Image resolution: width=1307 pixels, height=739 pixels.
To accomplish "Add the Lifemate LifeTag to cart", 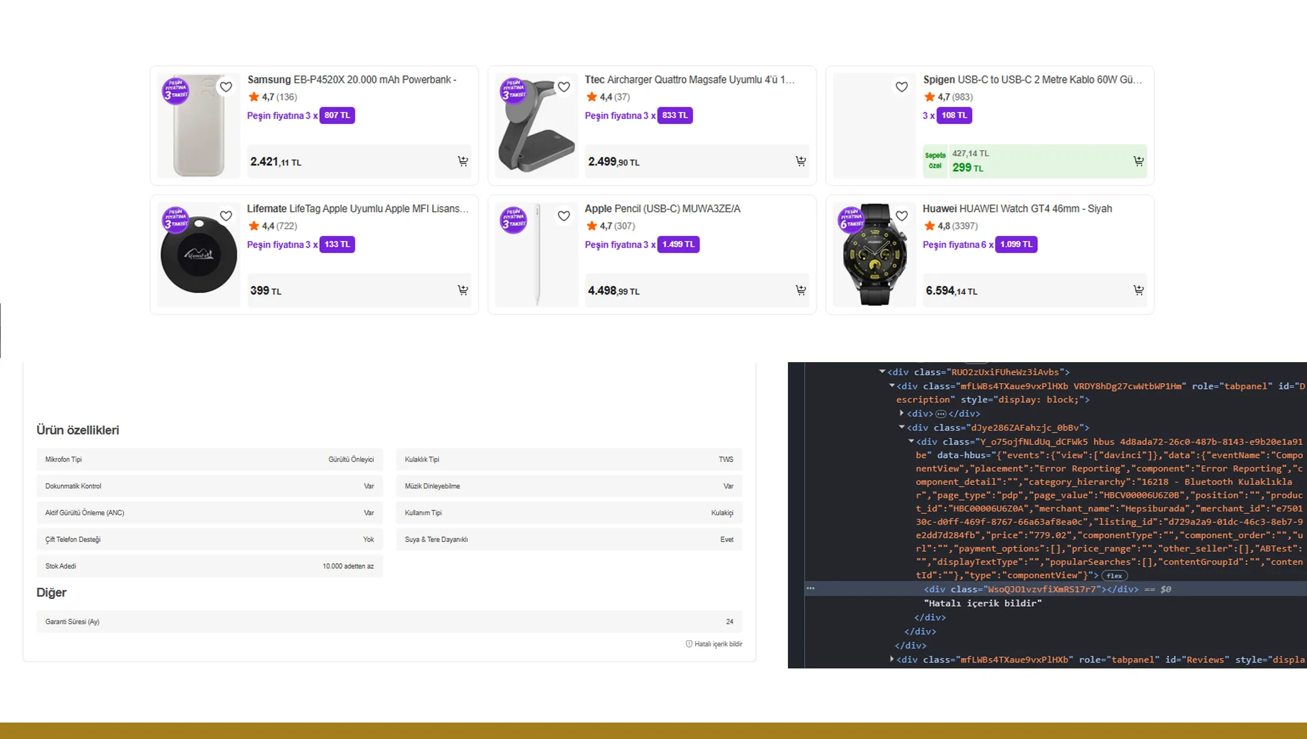I will [x=463, y=290].
